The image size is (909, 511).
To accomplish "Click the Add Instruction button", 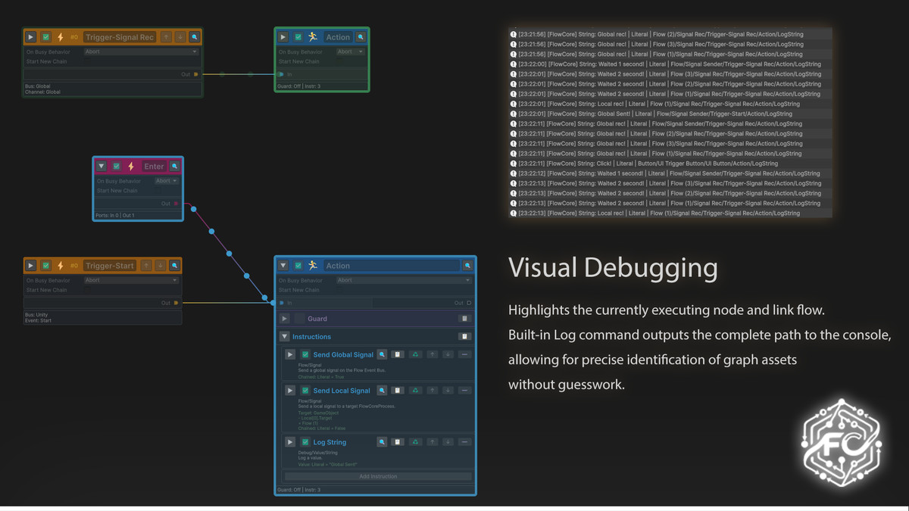I will point(378,476).
